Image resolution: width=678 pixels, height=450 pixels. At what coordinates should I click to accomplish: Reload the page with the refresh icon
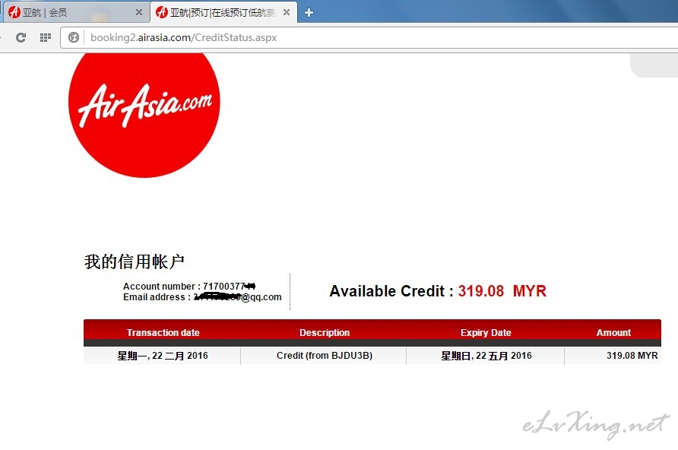[x=21, y=37]
